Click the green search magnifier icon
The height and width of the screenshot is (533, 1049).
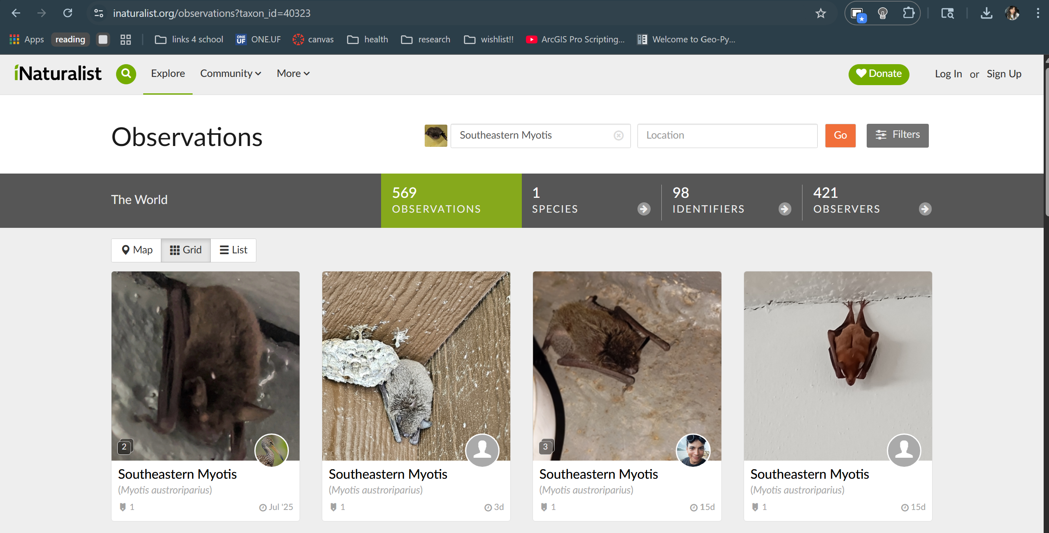[x=126, y=74]
